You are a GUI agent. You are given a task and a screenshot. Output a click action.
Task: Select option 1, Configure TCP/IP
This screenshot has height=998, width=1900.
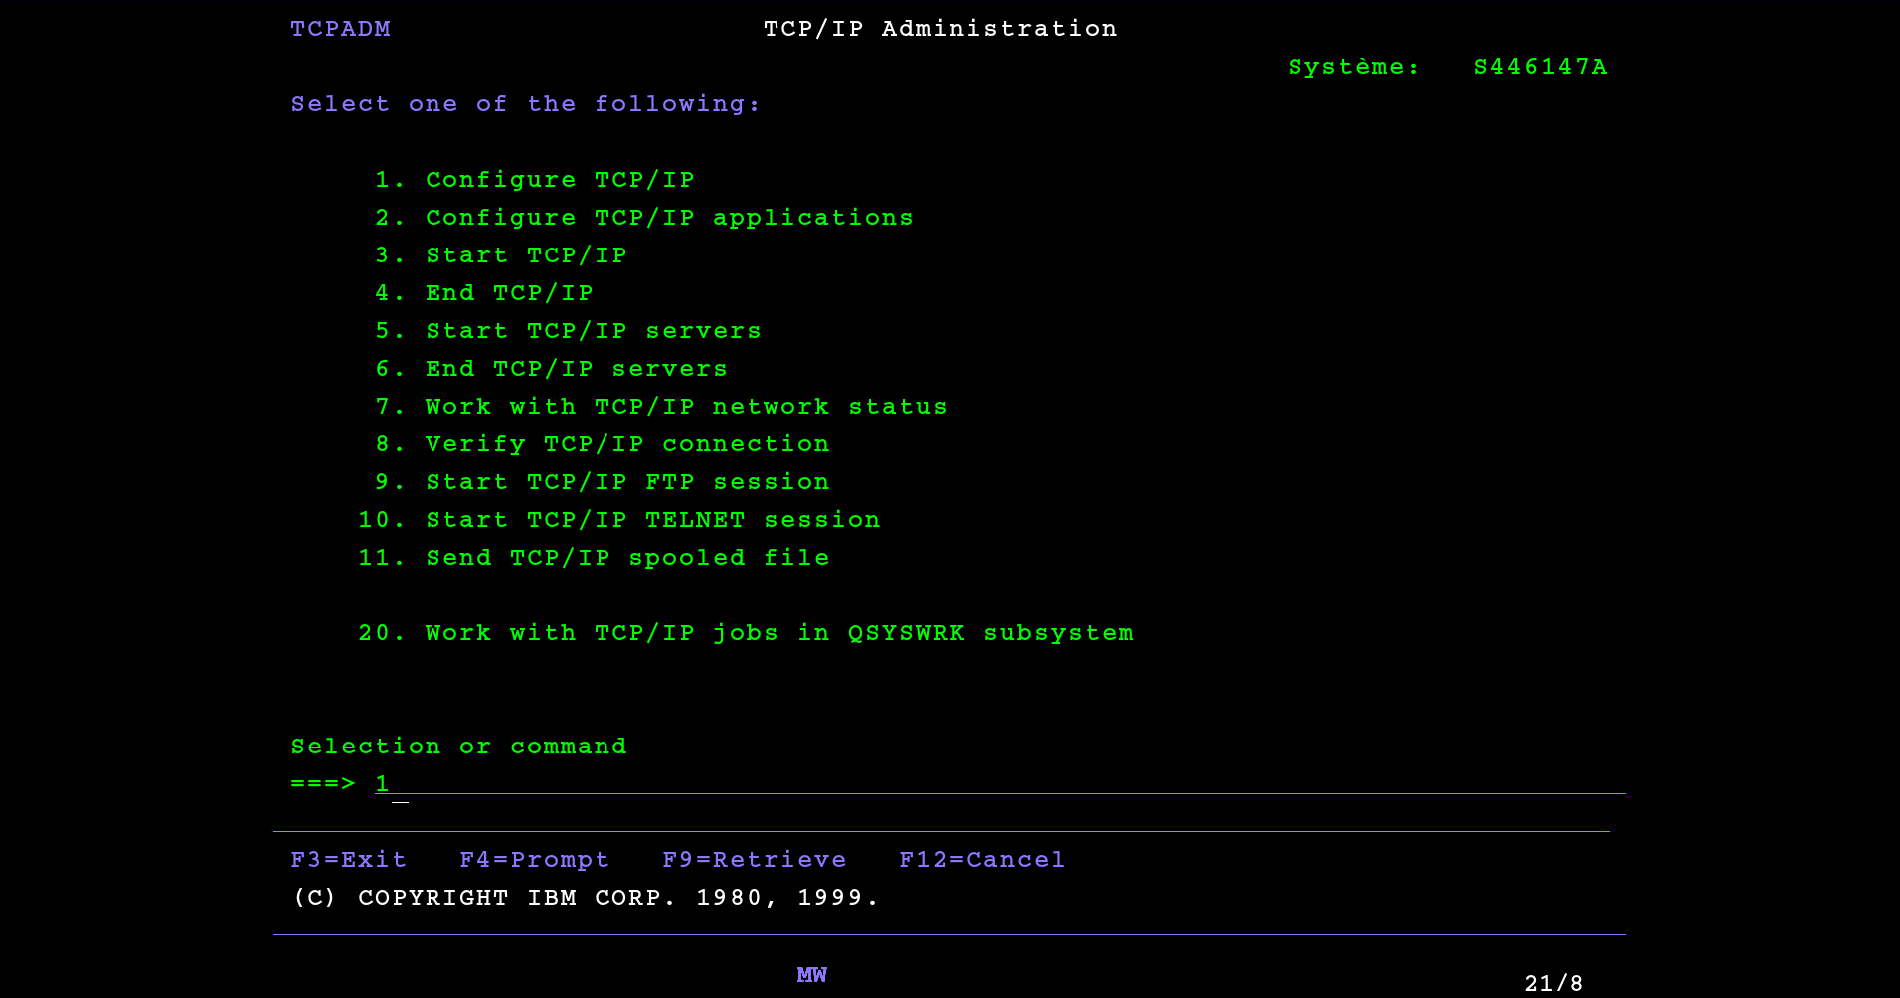560,179
